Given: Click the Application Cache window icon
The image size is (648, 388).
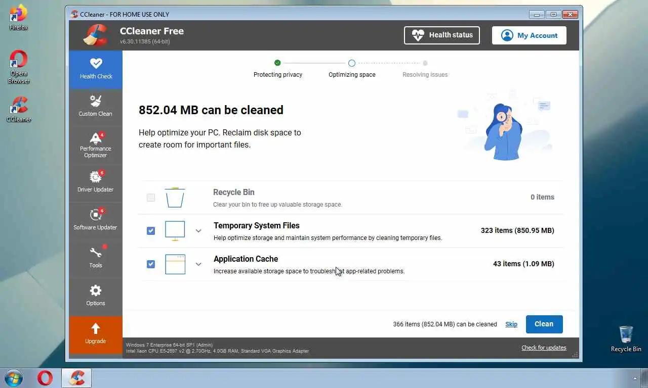Looking at the screenshot, I should coord(175,264).
